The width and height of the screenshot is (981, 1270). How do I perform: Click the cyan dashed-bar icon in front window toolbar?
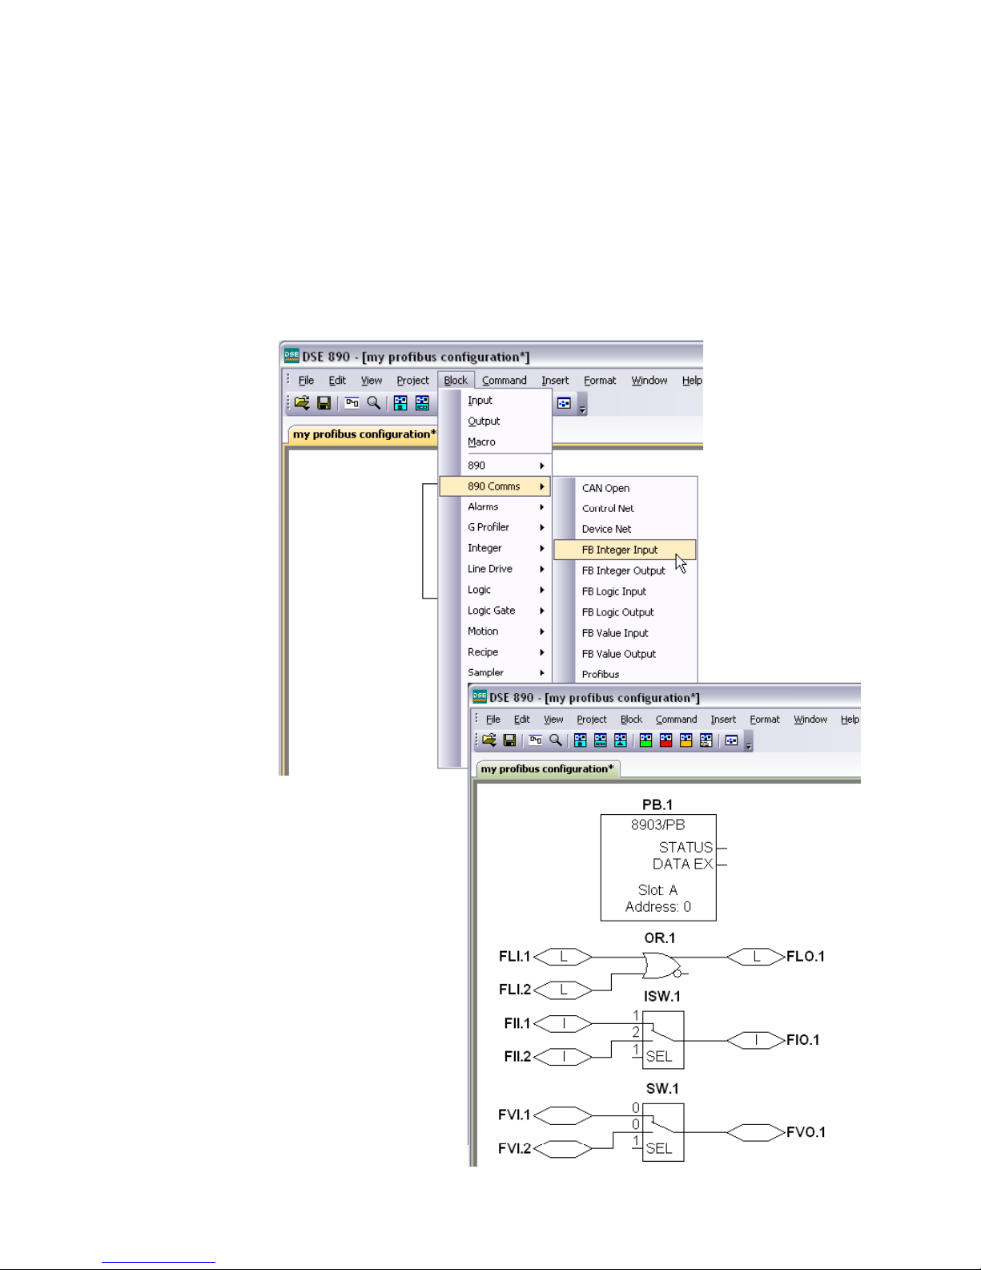(x=601, y=740)
